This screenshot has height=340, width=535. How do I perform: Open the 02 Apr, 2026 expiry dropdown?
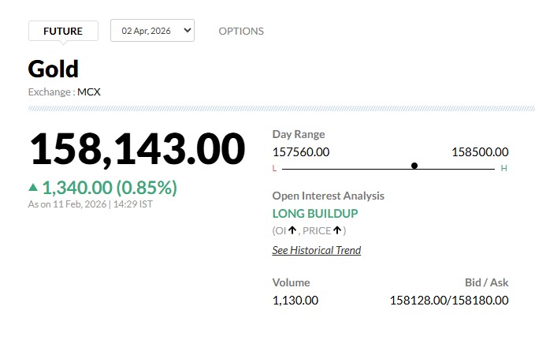152,31
